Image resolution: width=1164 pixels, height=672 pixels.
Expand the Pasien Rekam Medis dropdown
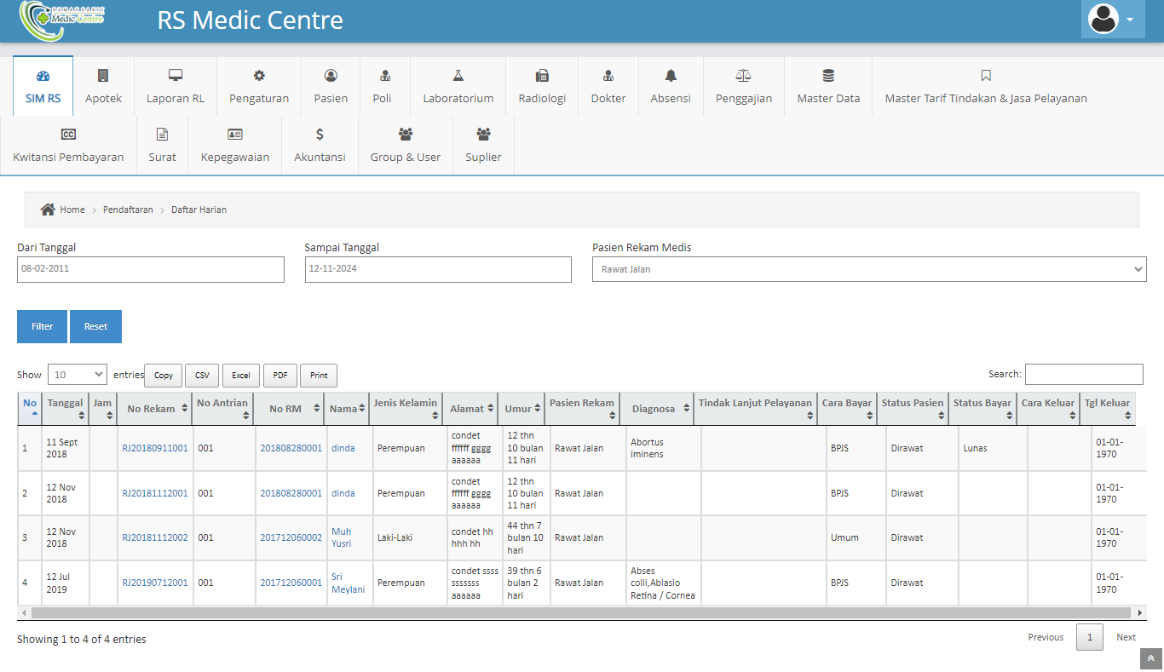click(868, 269)
